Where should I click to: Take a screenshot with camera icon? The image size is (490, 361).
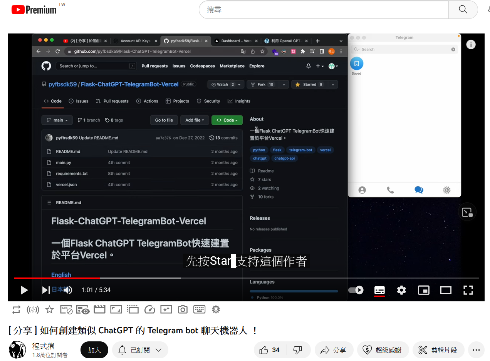point(183,309)
